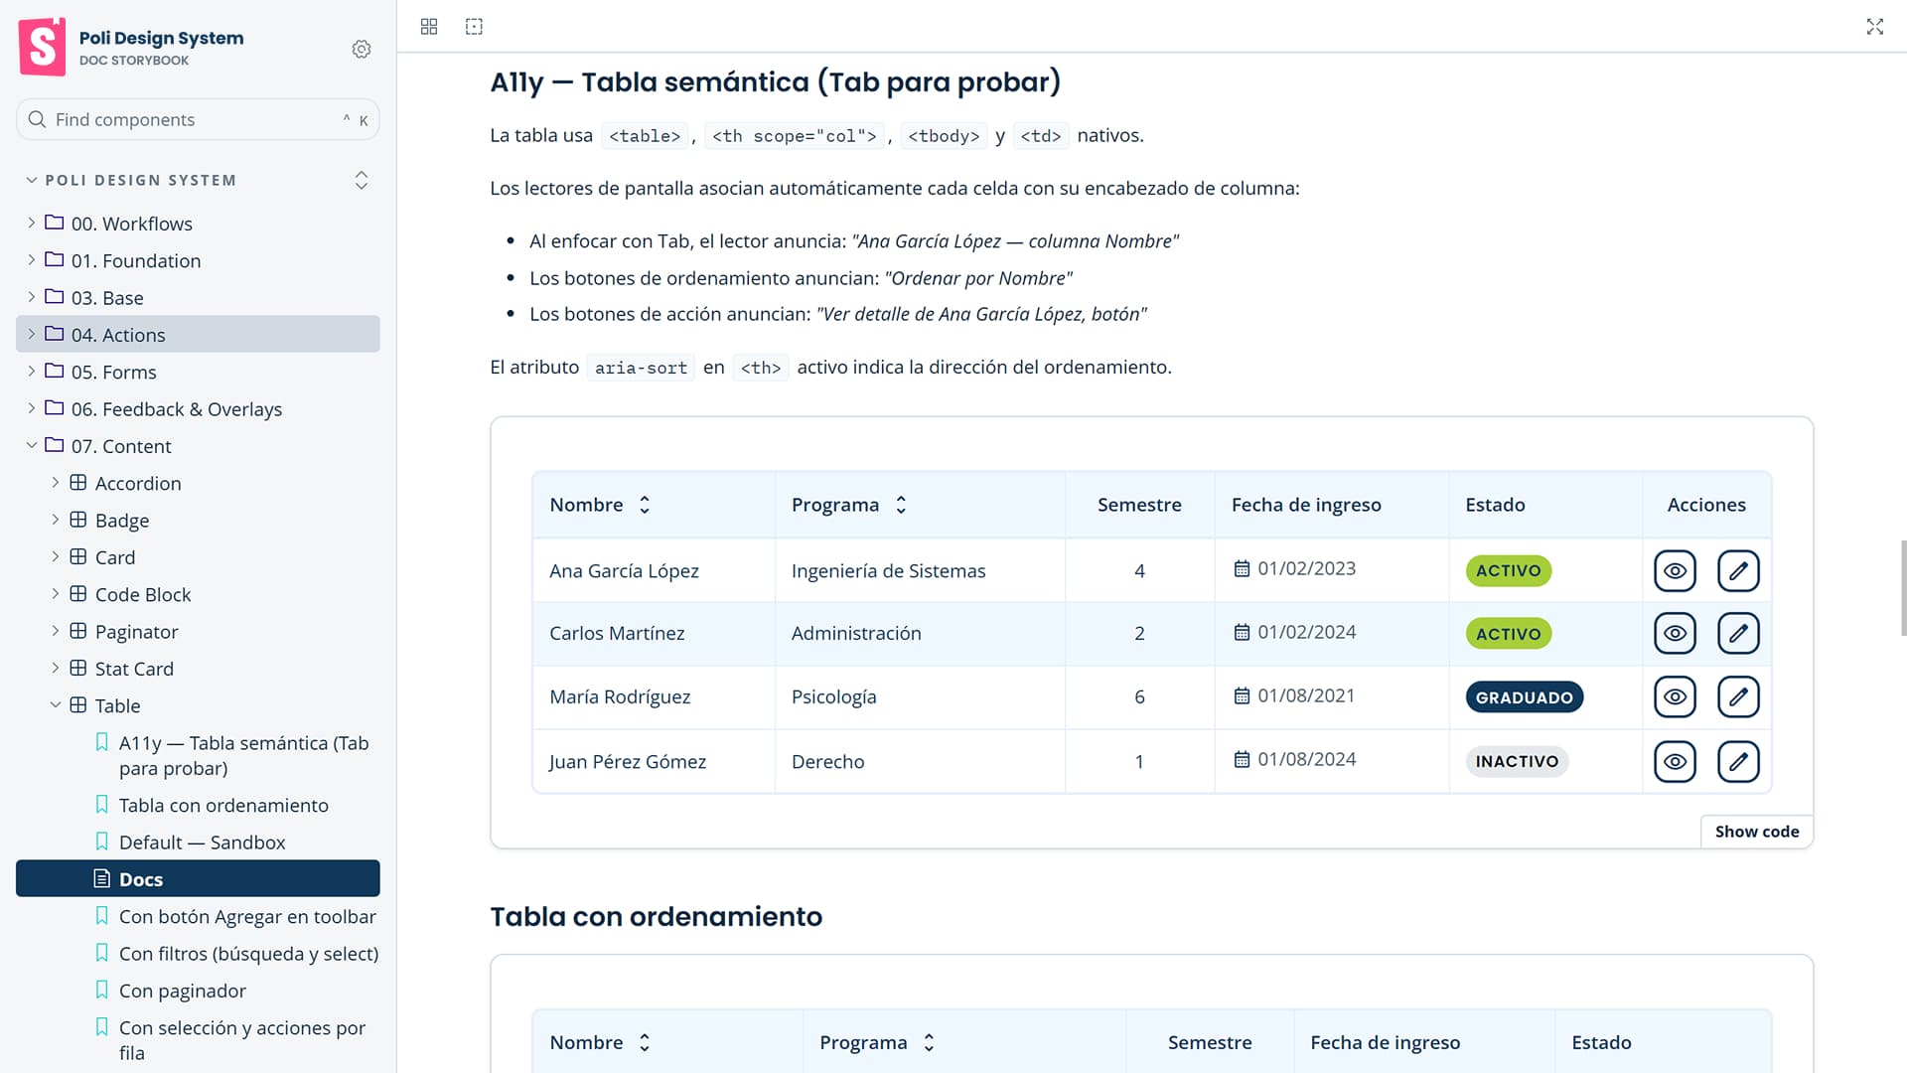Open the Storybook settings gear
Screen dimensions: 1907x1073
tap(362, 49)
